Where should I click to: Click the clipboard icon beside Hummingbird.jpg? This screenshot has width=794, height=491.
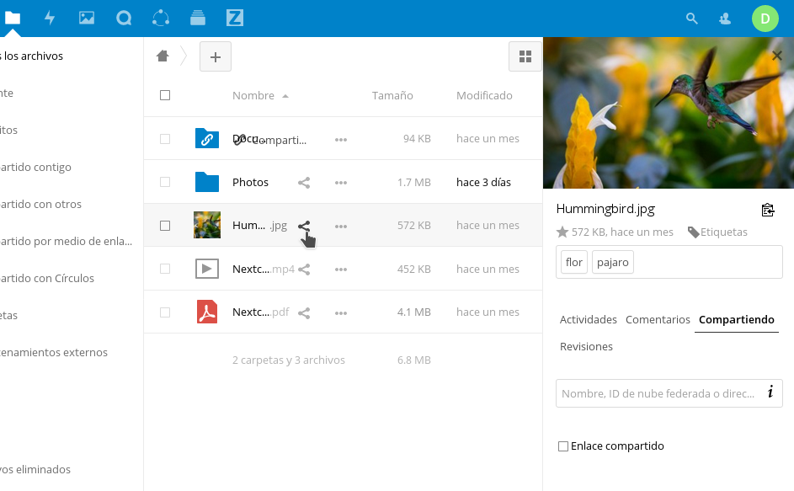click(x=768, y=210)
